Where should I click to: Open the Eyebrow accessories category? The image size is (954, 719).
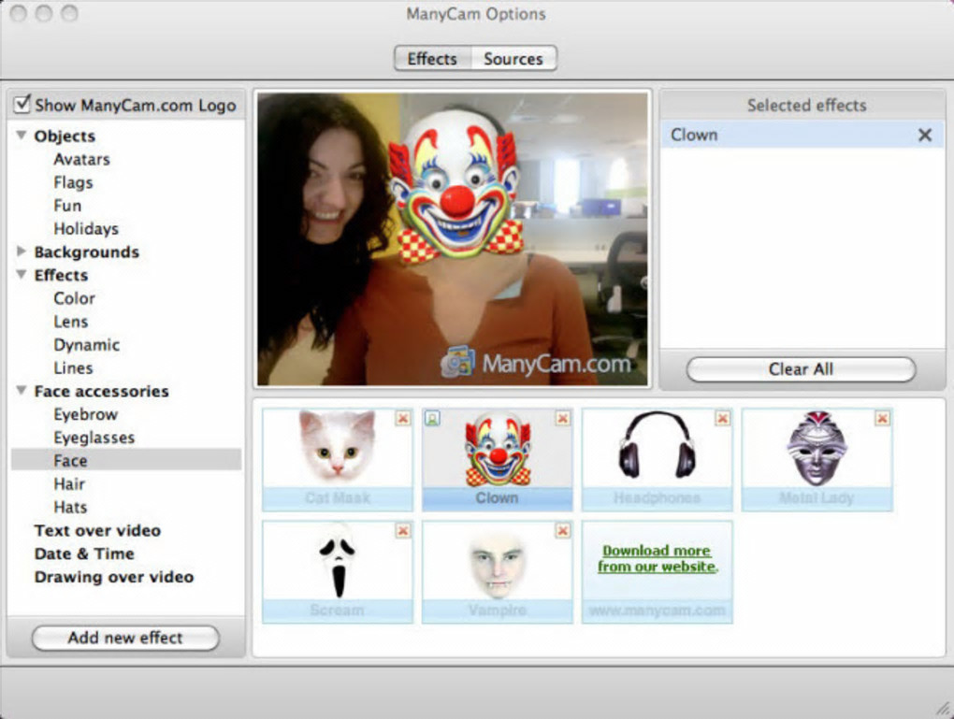click(x=85, y=415)
